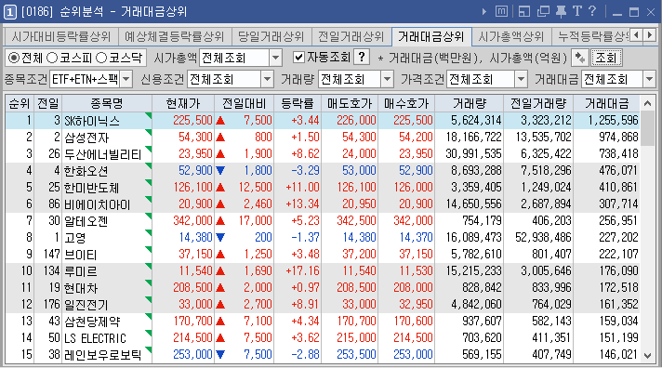662x368 pixels.
Task: Select the 삼천당제약 stock name
Action: click(92, 322)
